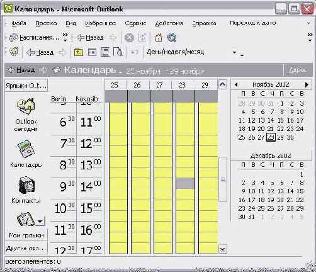Click Назад in the second toolbar row

coord(40,52)
